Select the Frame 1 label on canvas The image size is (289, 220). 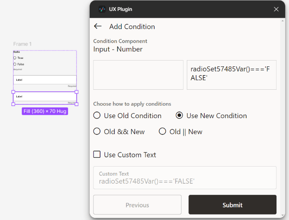(x=22, y=44)
